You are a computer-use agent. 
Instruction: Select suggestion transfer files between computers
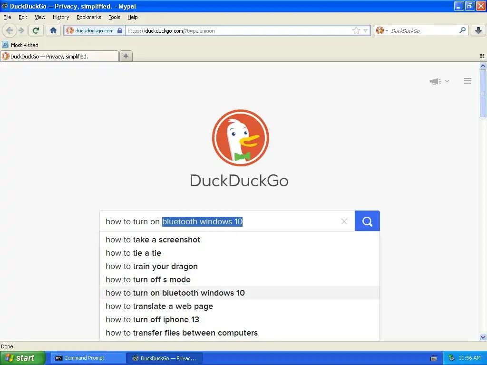click(240, 333)
